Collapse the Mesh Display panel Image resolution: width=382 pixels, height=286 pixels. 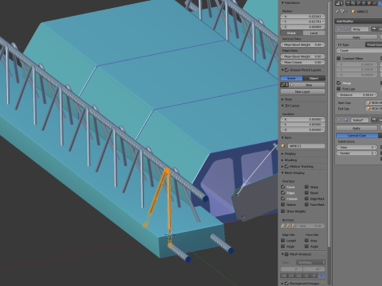click(x=283, y=173)
